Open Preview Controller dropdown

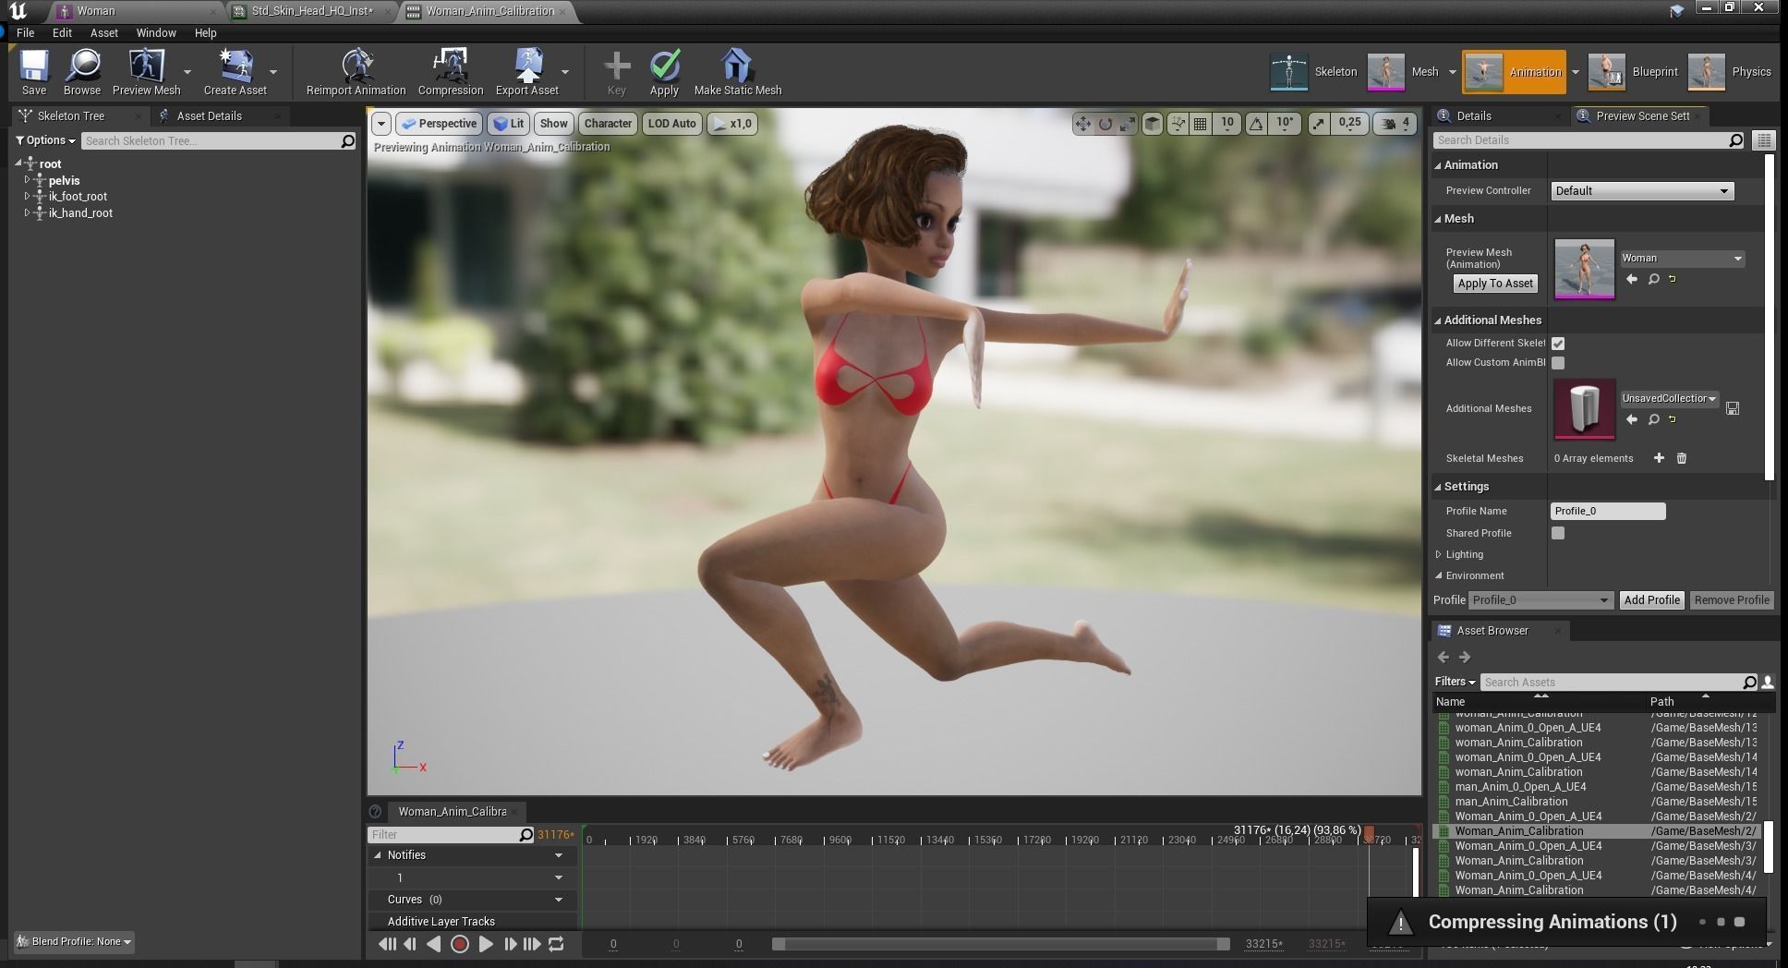click(x=1642, y=191)
